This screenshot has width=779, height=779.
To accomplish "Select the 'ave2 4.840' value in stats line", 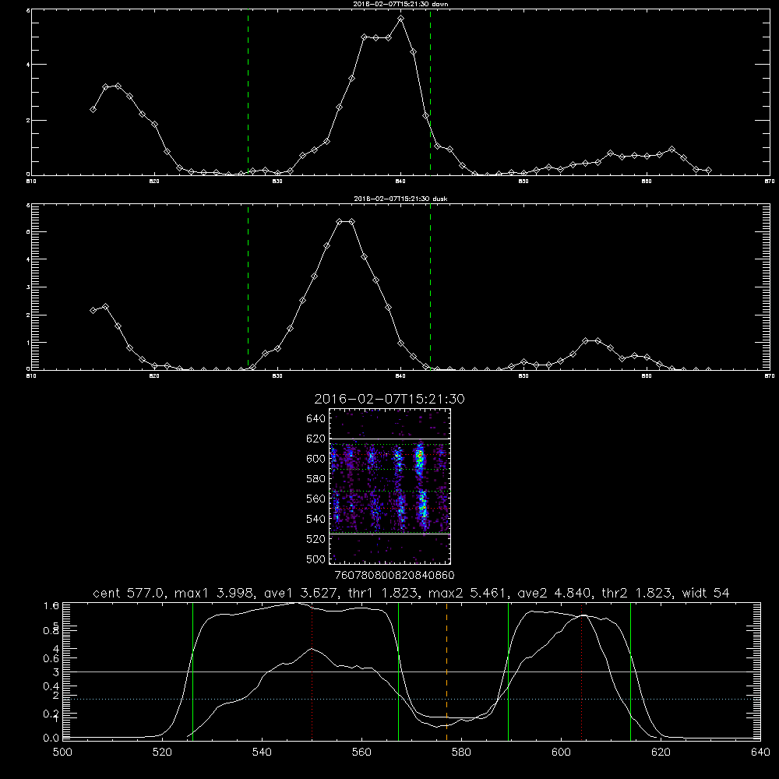I will [x=555, y=593].
